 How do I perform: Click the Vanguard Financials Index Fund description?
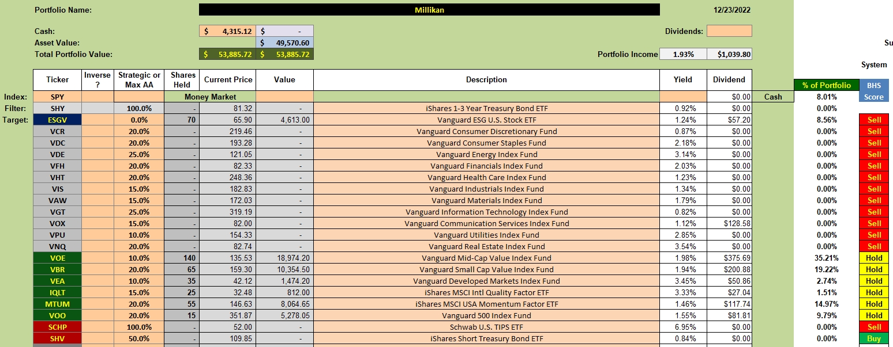point(486,166)
